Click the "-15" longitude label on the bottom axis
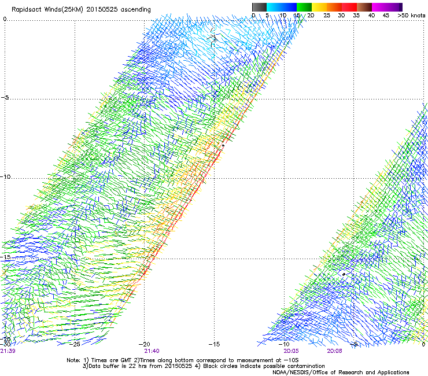The image size is (428, 376). (214, 344)
